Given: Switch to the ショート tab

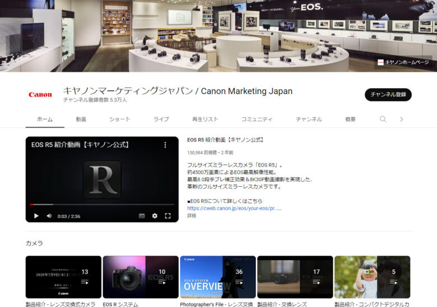Looking at the screenshot, I should (x=119, y=119).
